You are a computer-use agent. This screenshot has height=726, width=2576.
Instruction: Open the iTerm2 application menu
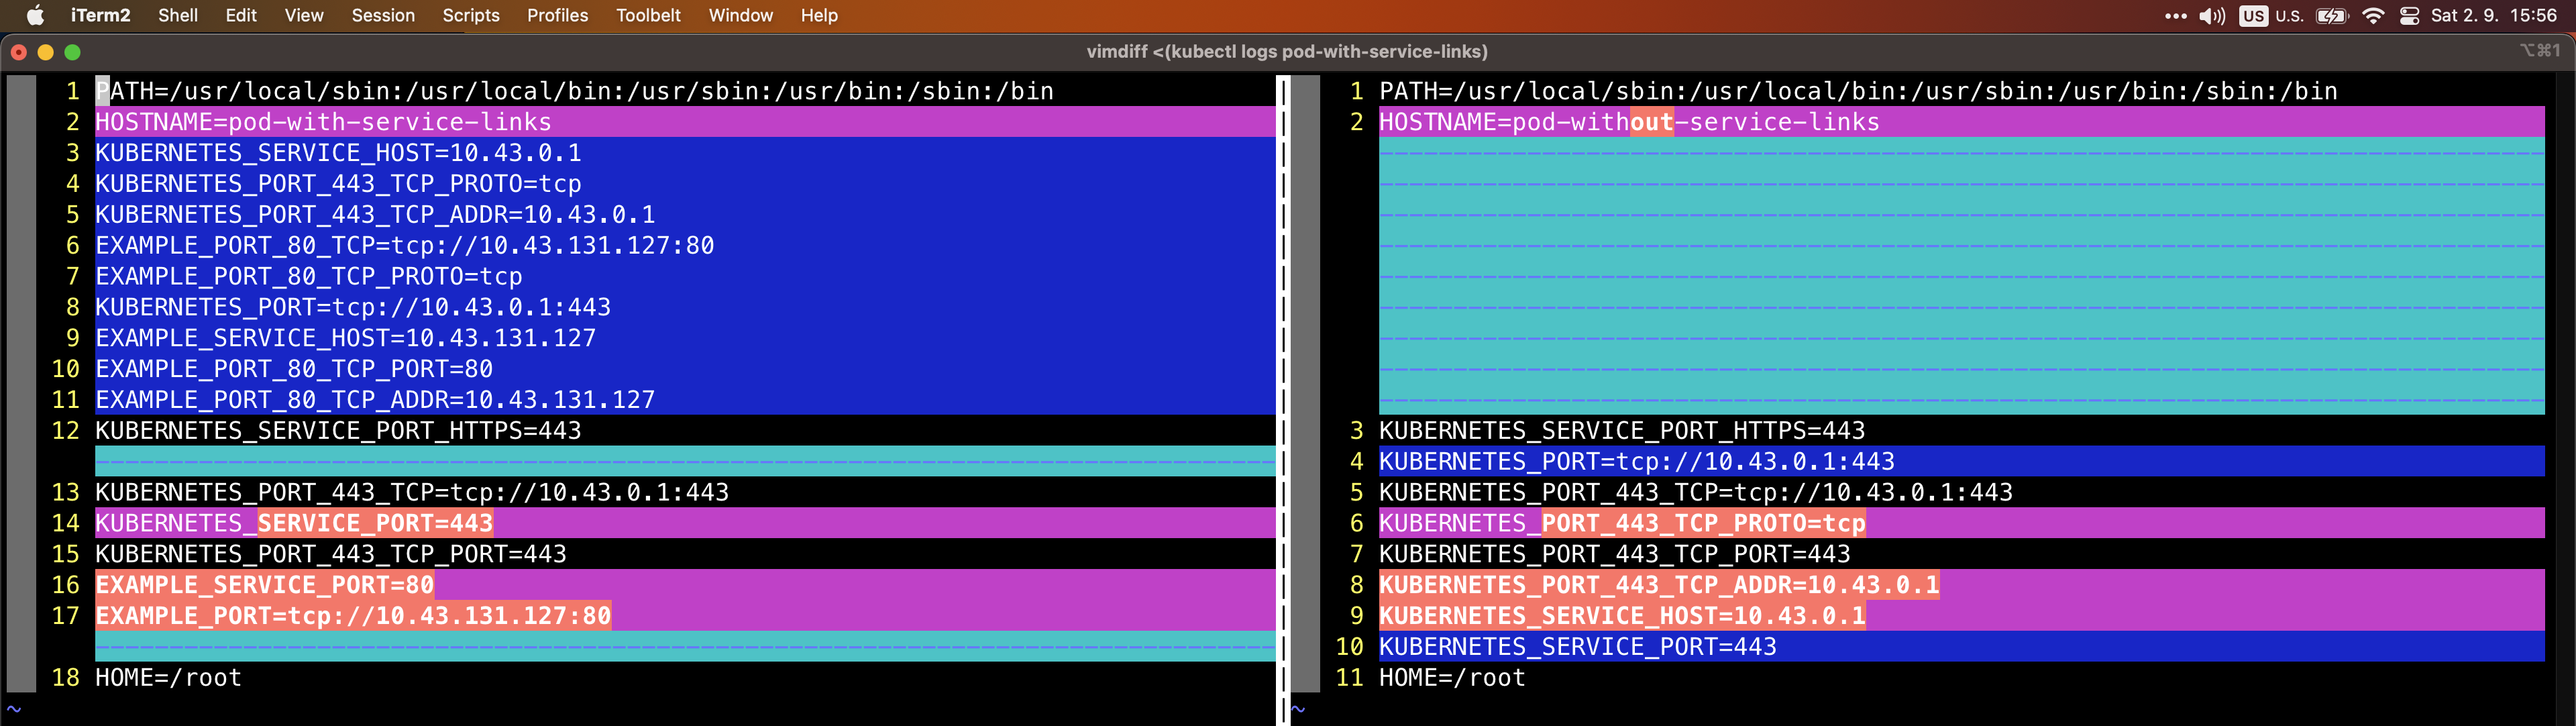tap(100, 15)
